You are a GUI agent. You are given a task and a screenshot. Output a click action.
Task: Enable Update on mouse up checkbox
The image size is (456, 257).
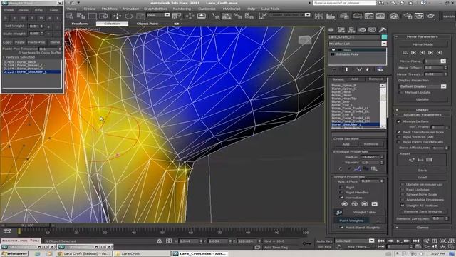coord(402,184)
